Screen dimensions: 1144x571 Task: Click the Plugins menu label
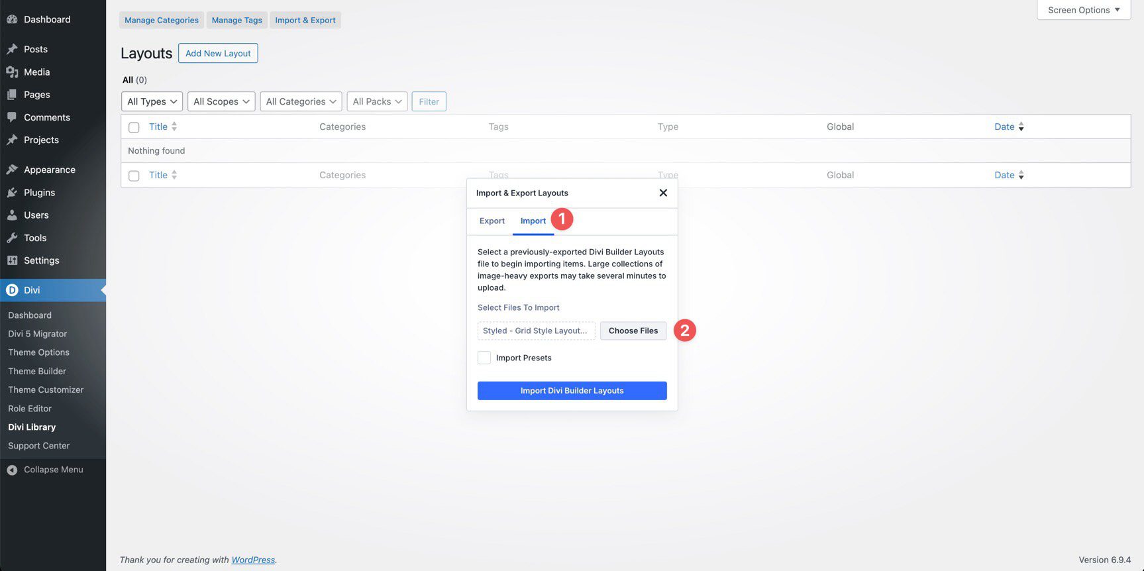[x=40, y=192]
